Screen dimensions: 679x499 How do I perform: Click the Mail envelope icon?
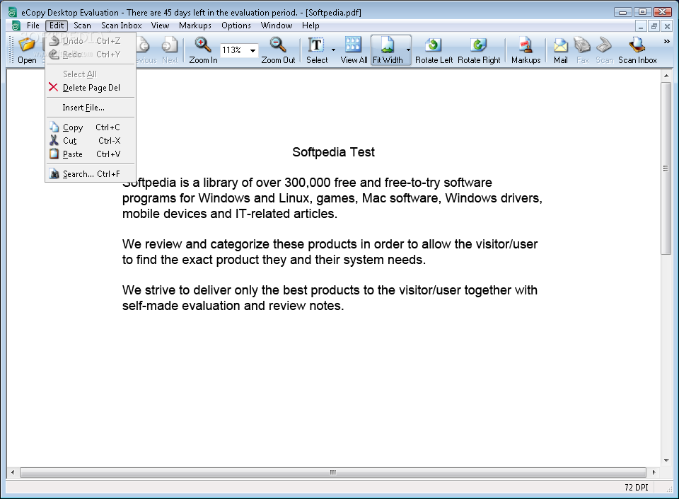click(560, 45)
